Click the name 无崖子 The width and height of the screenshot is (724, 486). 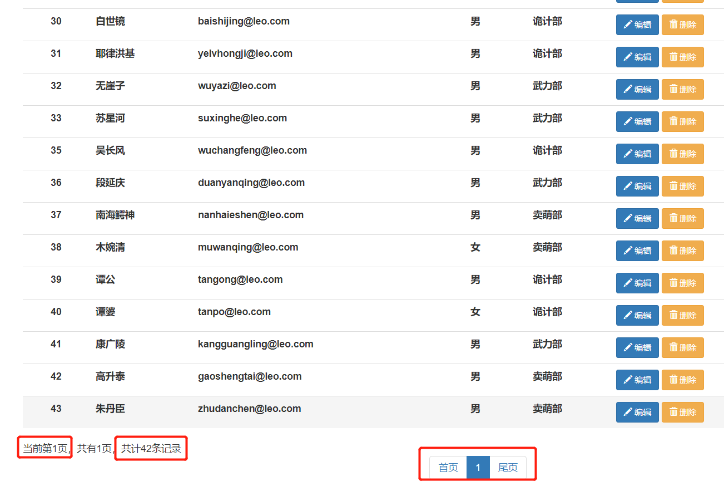pyautogui.click(x=110, y=86)
